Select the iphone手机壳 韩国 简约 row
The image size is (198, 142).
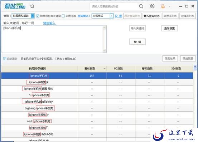click(97, 89)
